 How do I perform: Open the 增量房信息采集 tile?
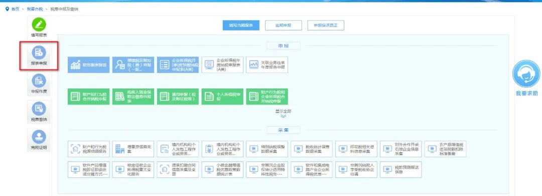[133, 149]
